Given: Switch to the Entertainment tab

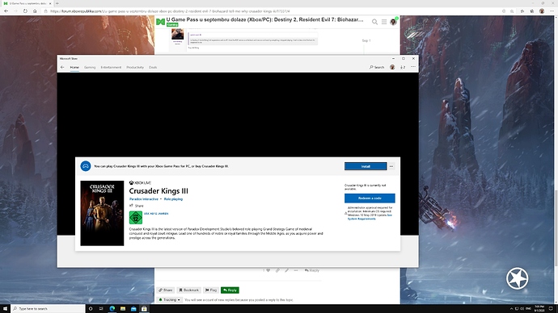Looking at the screenshot, I should (x=111, y=67).
